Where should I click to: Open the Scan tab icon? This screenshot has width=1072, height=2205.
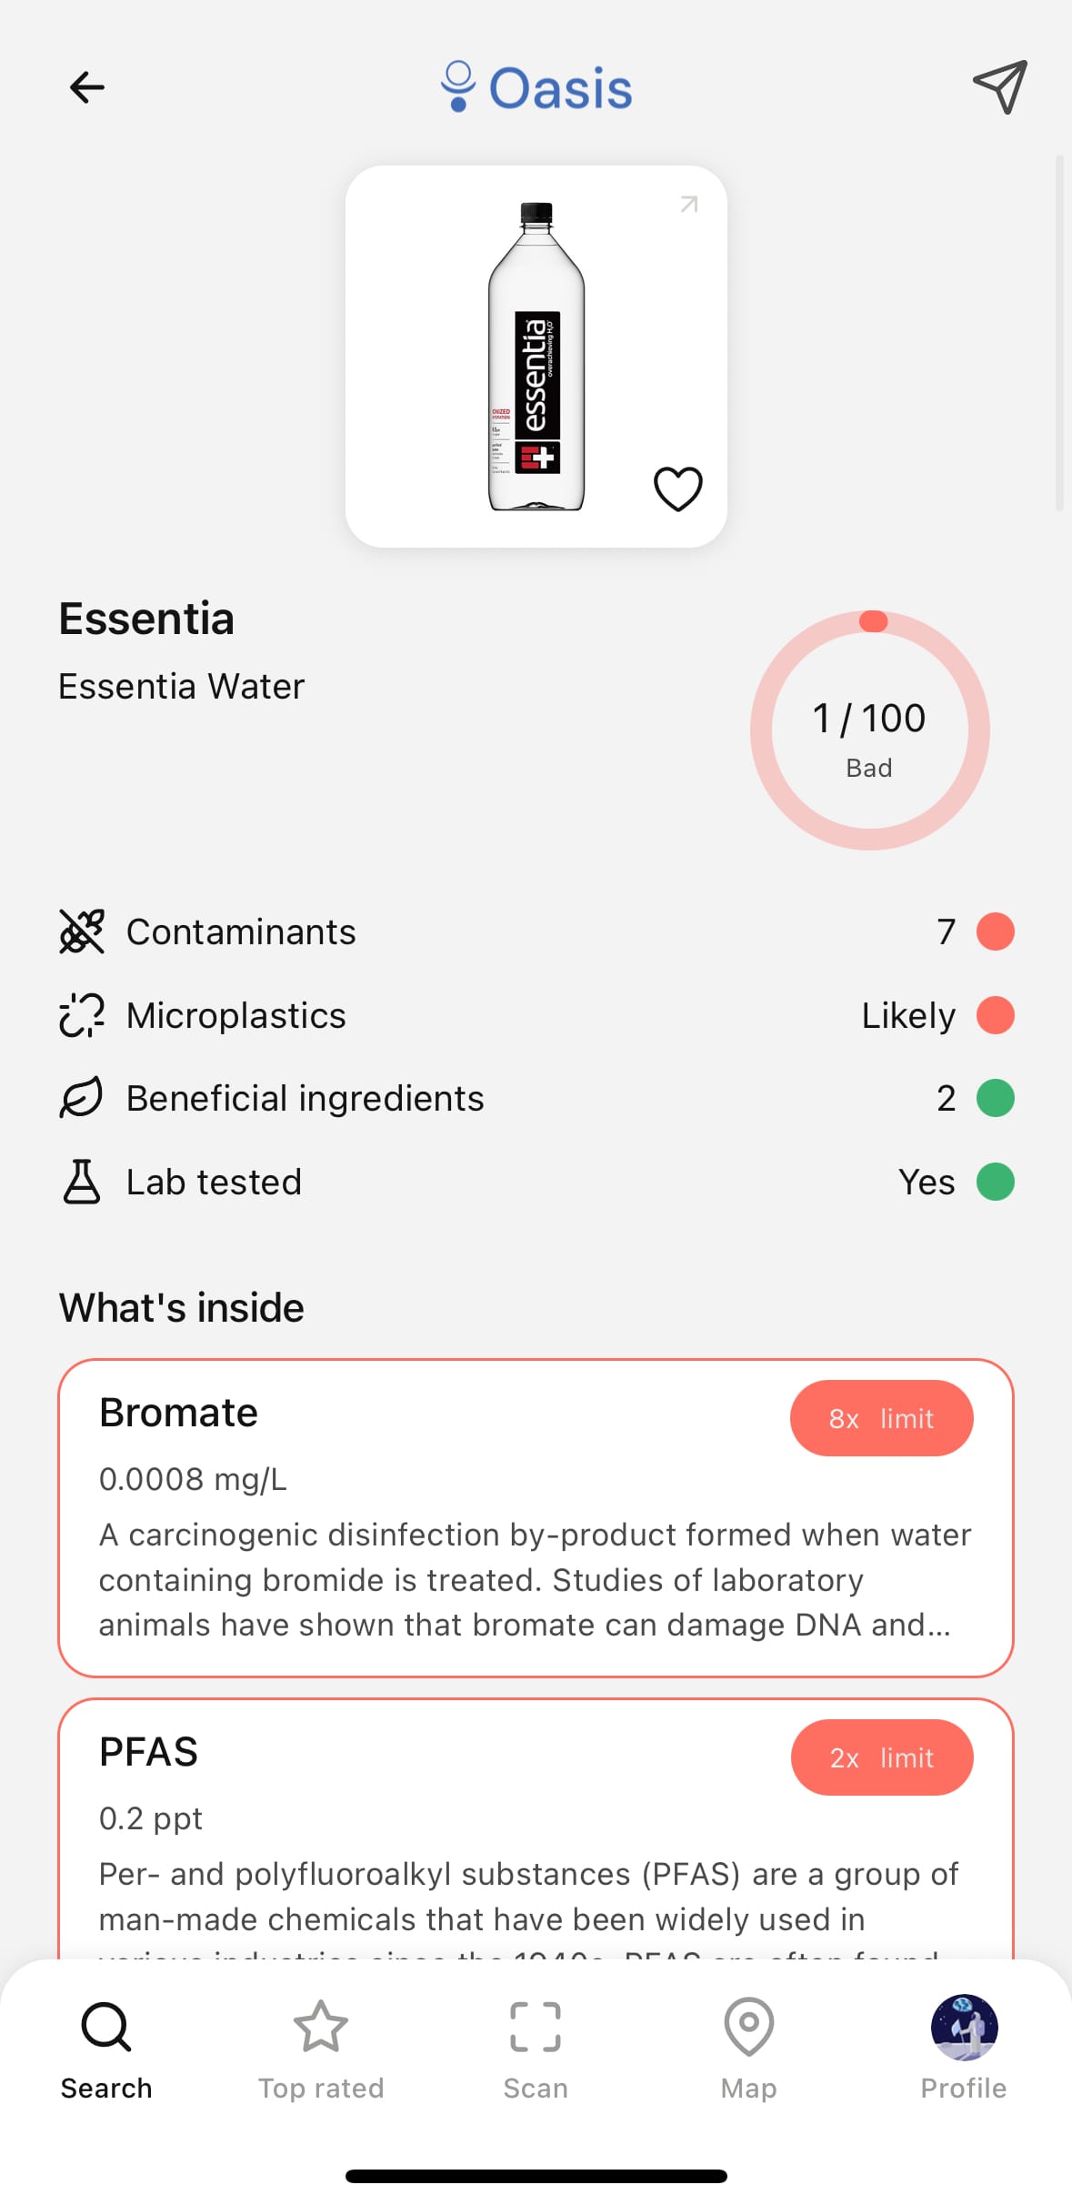[536, 2029]
